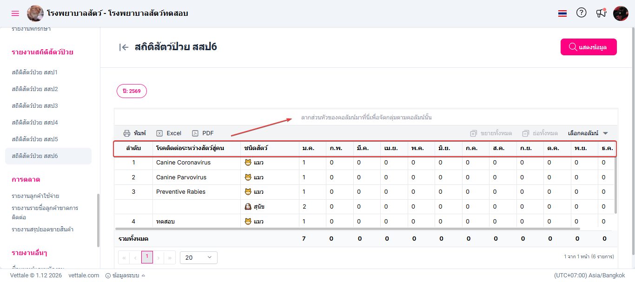Click the ก.พ. column header
The height and width of the screenshot is (282, 635).
[x=339, y=148]
